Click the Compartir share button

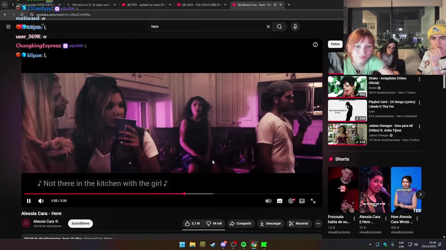point(240,224)
